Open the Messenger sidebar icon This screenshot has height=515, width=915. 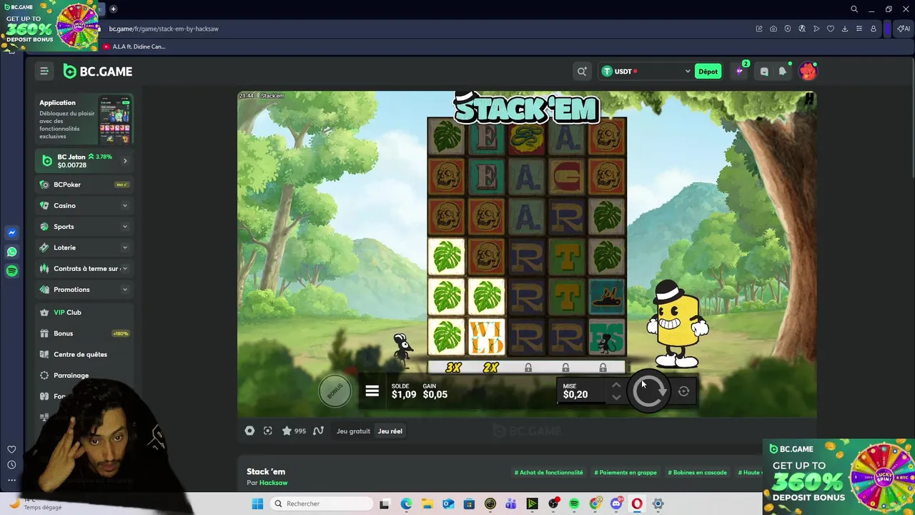coord(11,232)
